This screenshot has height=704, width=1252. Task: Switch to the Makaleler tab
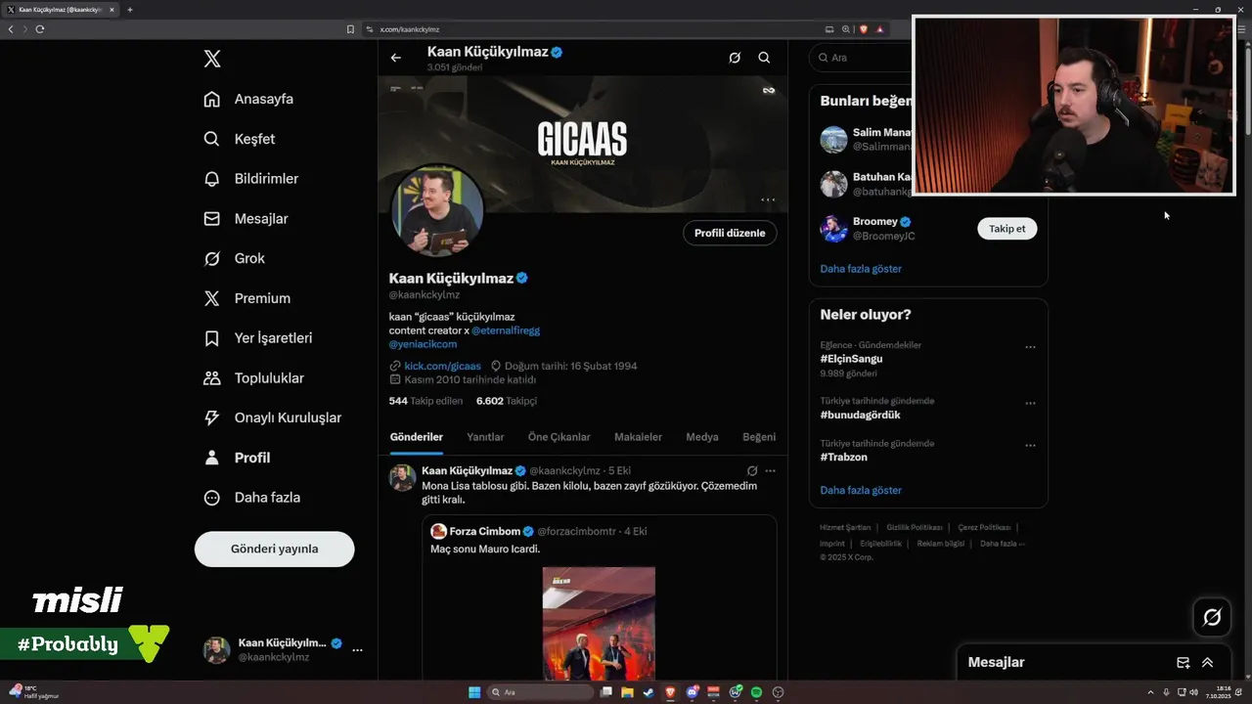coord(638,437)
